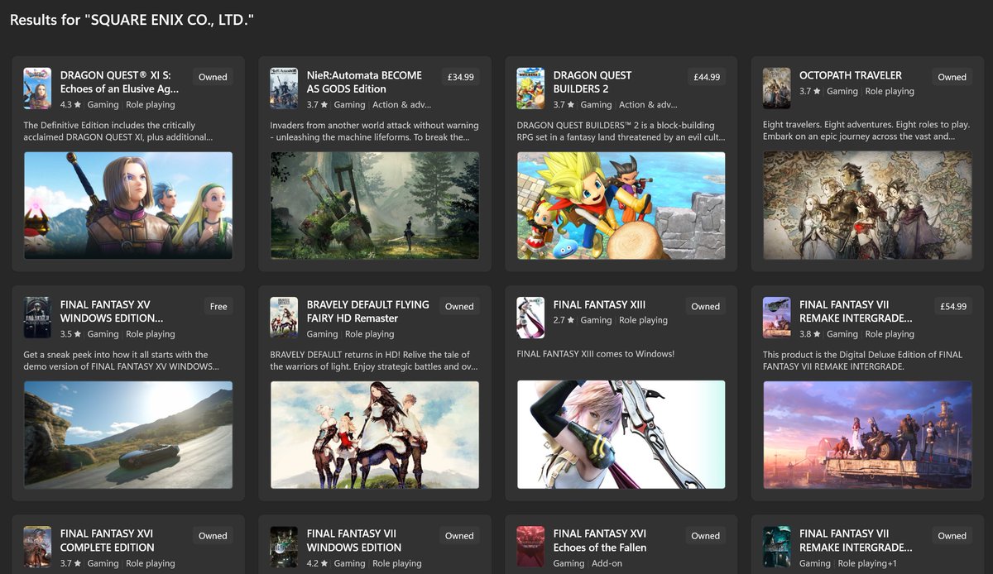Click Owned badge on FINAL FANTASY XIII
This screenshot has width=993, height=574.
(x=706, y=306)
